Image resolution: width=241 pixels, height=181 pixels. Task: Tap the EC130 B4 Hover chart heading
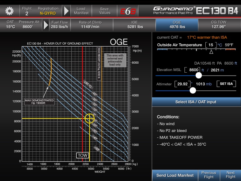60,43
